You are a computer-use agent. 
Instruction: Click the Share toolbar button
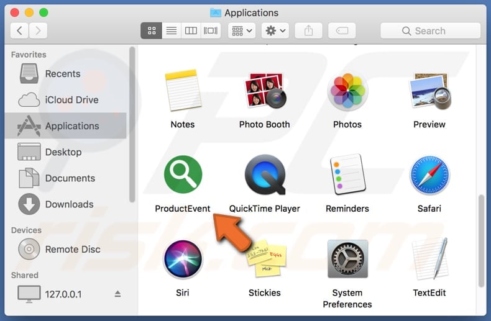click(308, 30)
